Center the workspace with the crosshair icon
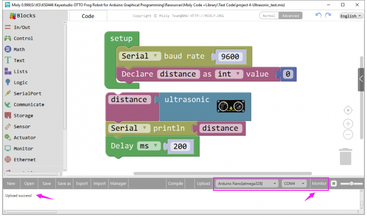 pos(348,110)
